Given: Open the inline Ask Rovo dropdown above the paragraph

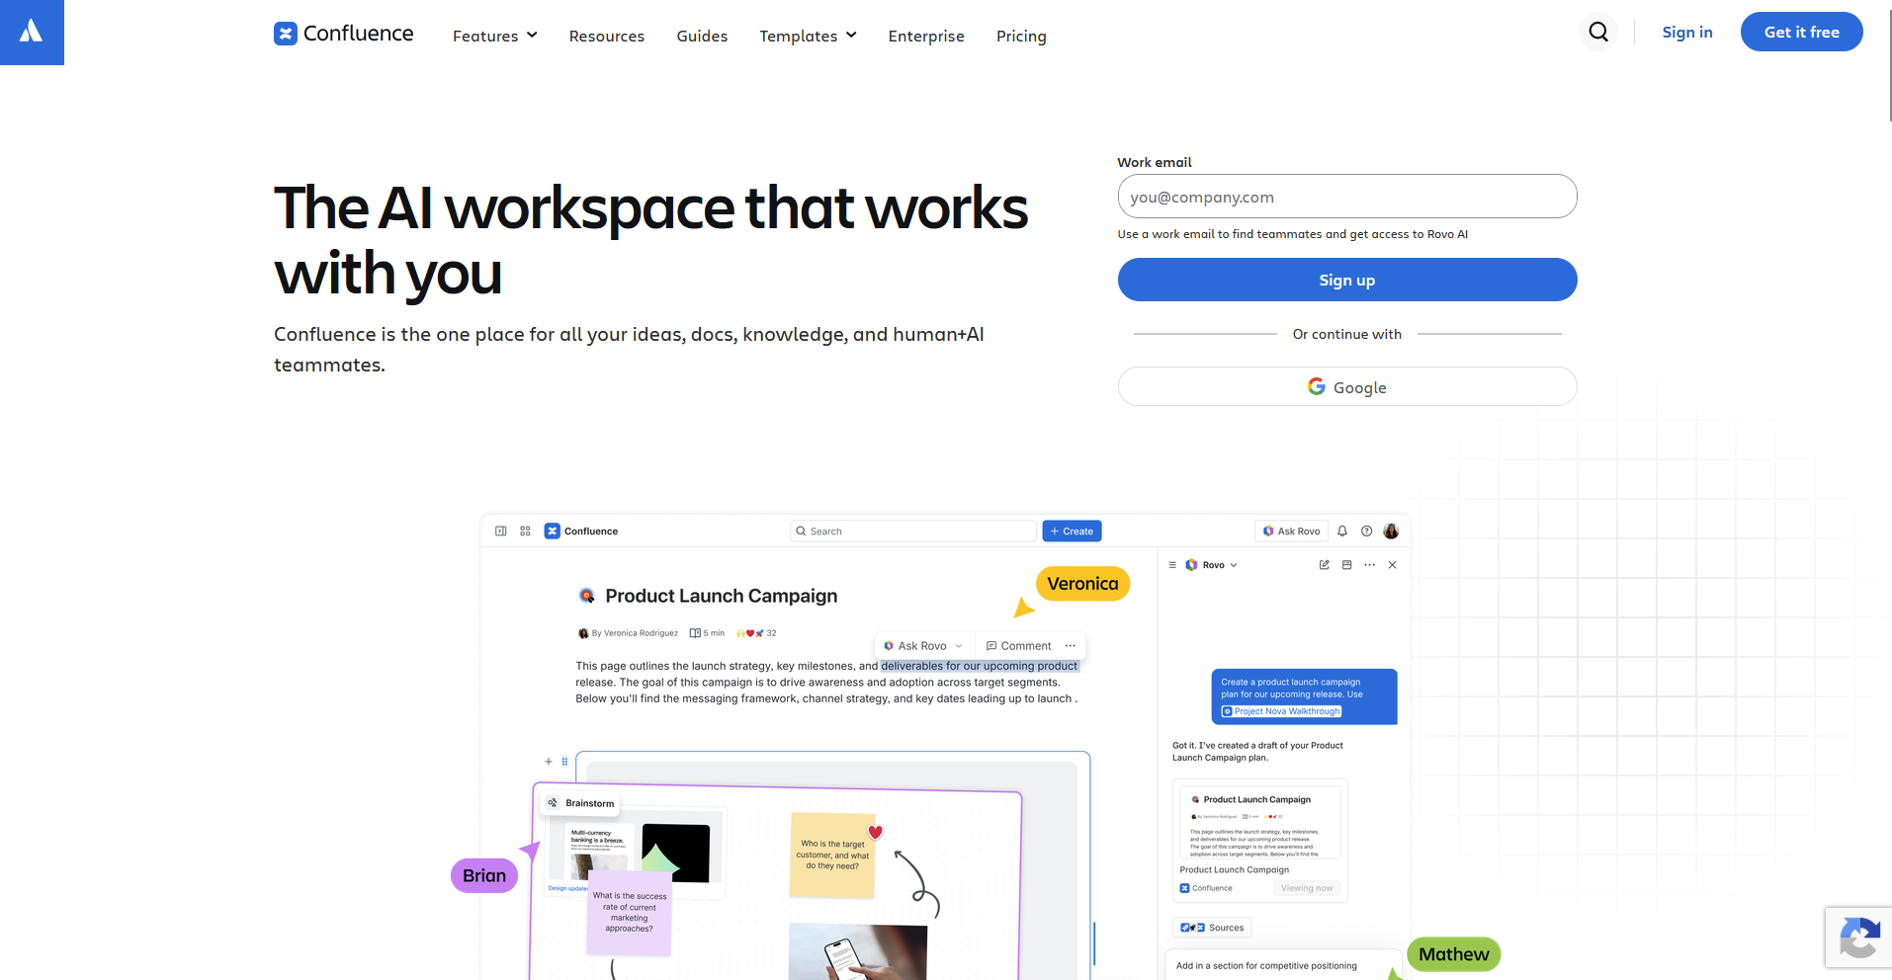Looking at the screenshot, I should point(923,646).
